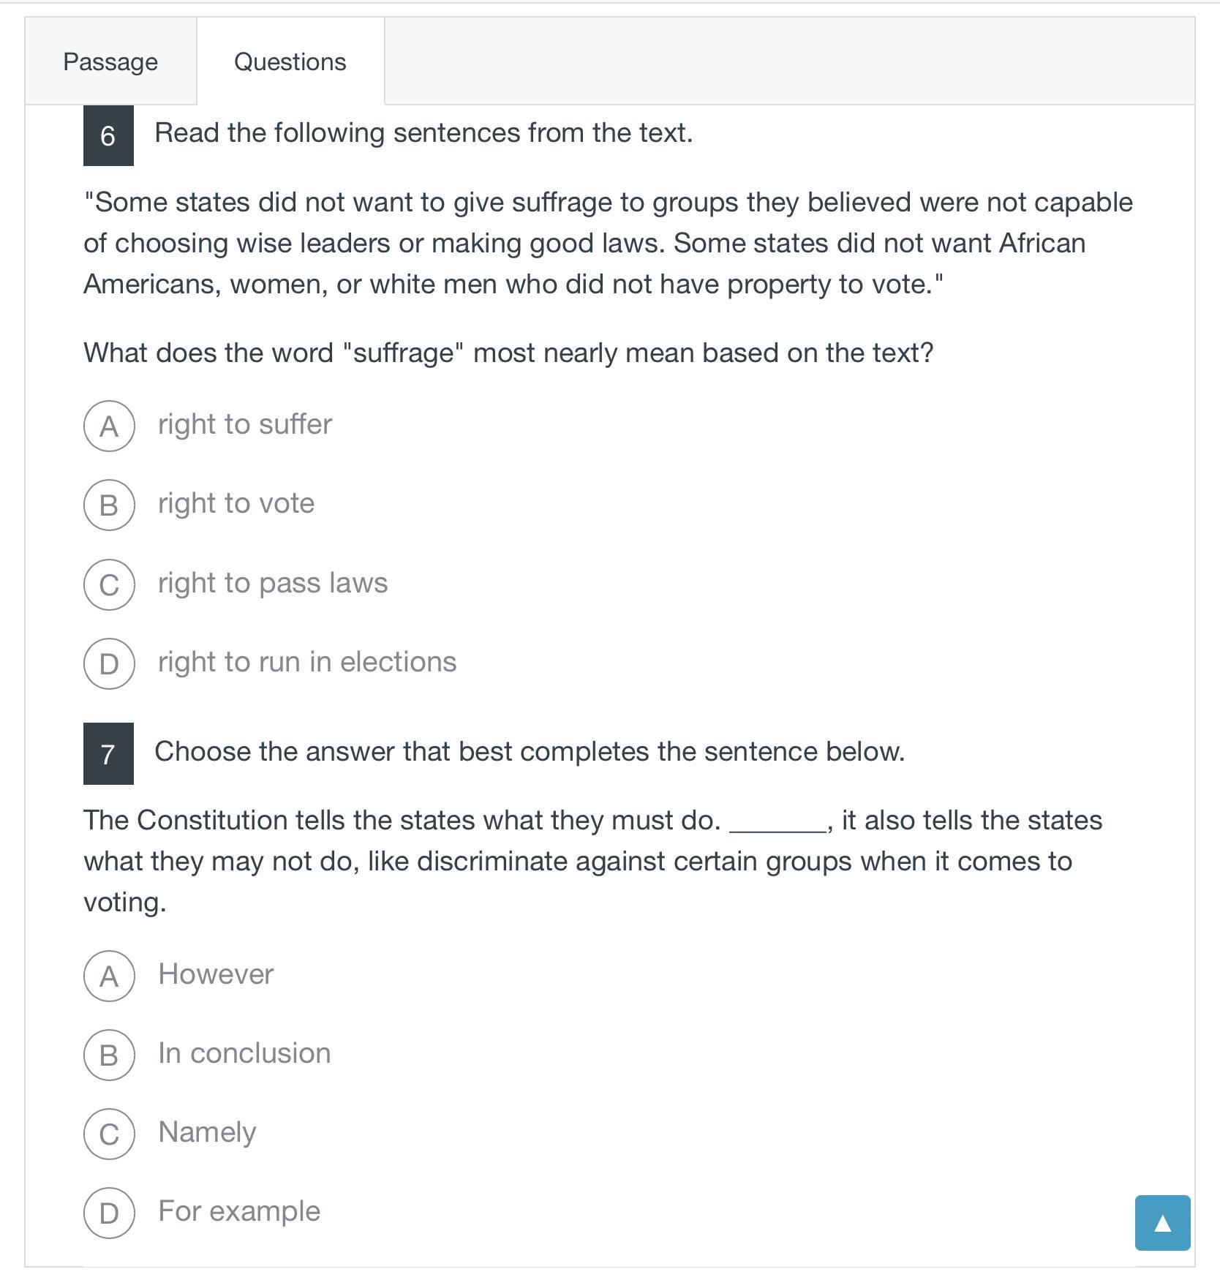Select answer B, In conclusion

pyautogui.click(x=109, y=1055)
